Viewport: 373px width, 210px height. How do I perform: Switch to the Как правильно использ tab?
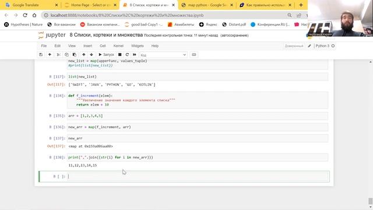point(265,5)
